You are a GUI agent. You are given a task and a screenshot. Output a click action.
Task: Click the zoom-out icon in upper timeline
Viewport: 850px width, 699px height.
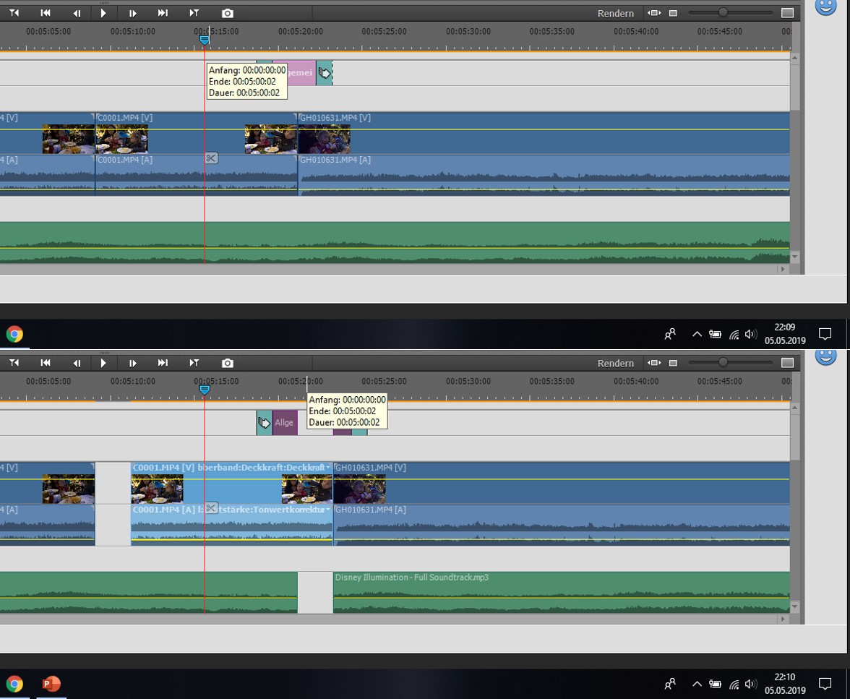pos(674,13)
